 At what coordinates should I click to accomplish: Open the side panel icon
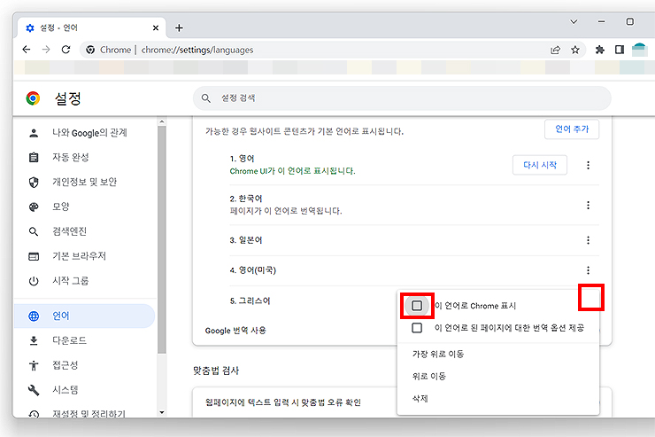[620, 50]
